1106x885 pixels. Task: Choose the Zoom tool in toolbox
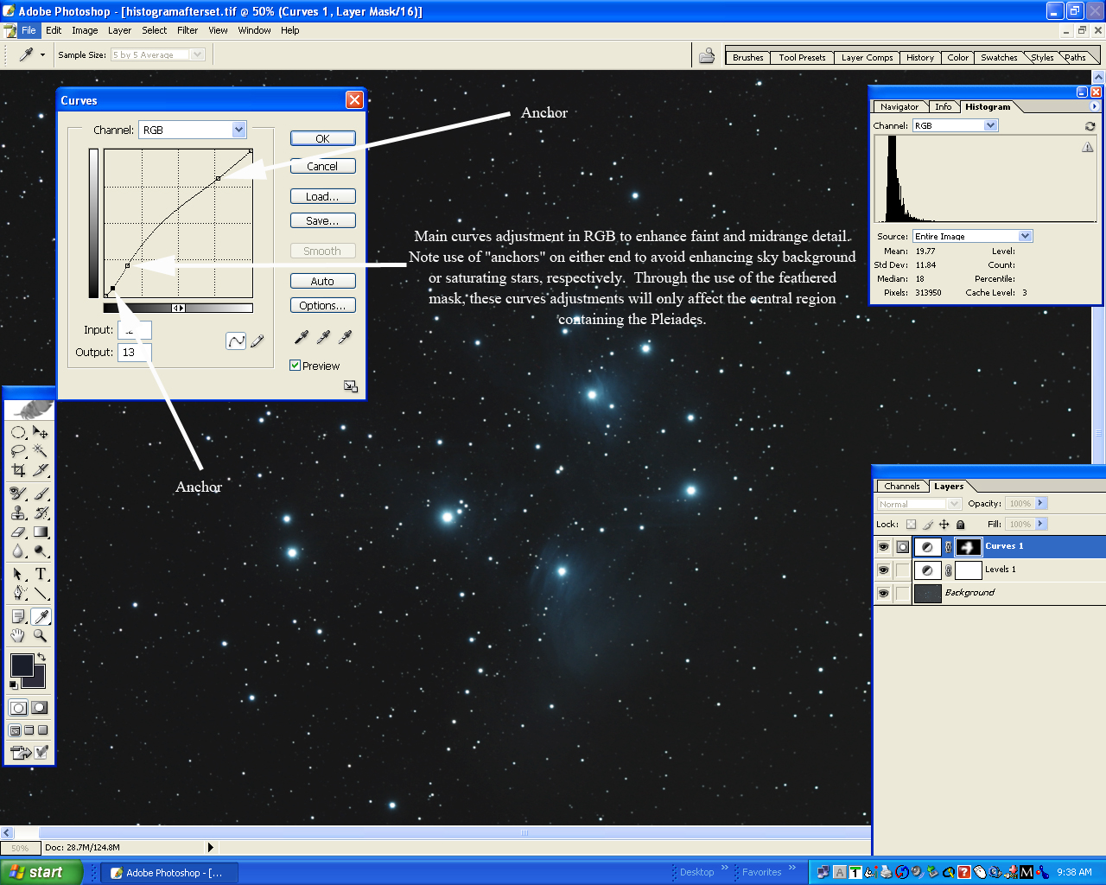click(x=41, y=636)
